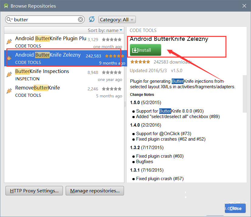Click the Bugfixes note
This screenshot has height=217, width=251.
point(145,162)
